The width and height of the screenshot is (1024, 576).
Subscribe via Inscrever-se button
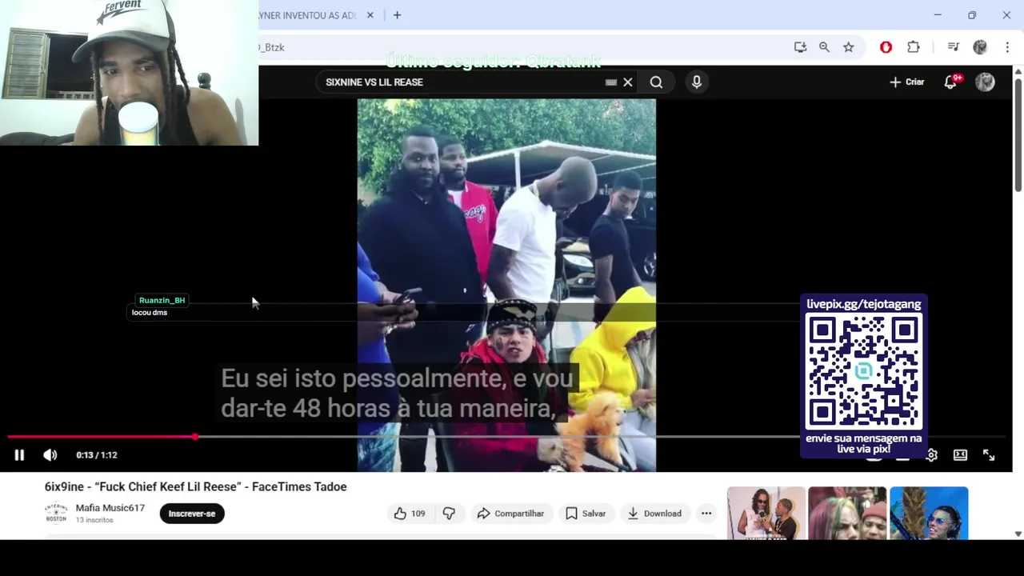coord(192,514)
